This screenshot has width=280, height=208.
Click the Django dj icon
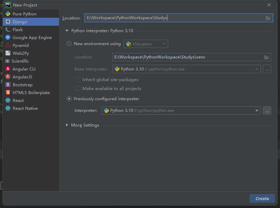tap(8, 22)
